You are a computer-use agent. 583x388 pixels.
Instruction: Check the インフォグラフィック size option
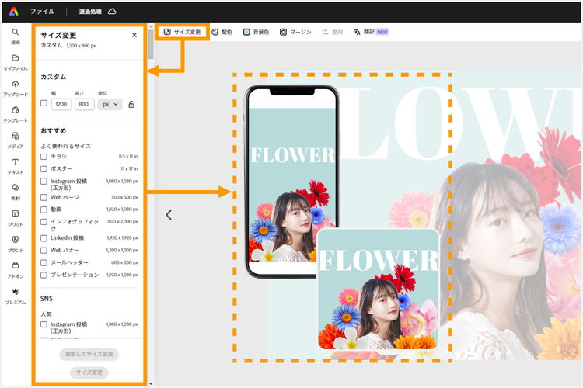point(44,222)
